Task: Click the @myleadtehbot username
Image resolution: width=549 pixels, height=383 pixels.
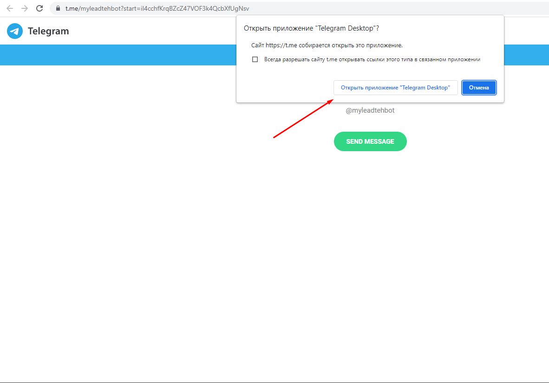Action: click(370, 110)
